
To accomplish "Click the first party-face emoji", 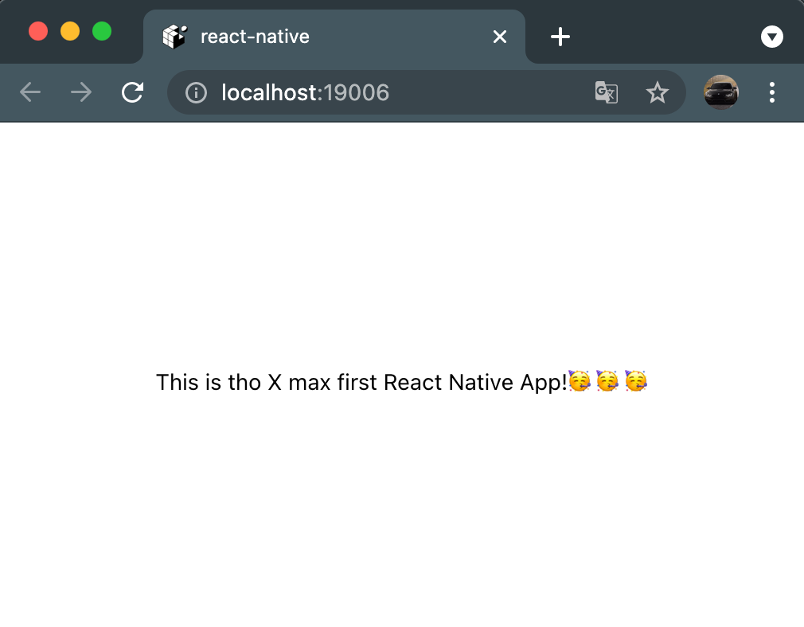I will pos(579,381).
